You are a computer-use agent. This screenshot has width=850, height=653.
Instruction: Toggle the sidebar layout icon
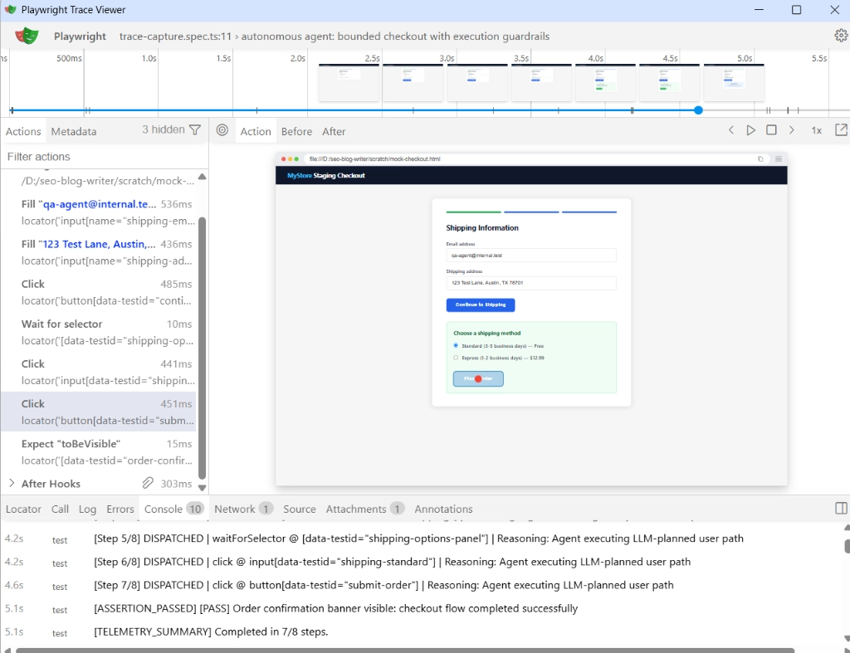[841, 509]
